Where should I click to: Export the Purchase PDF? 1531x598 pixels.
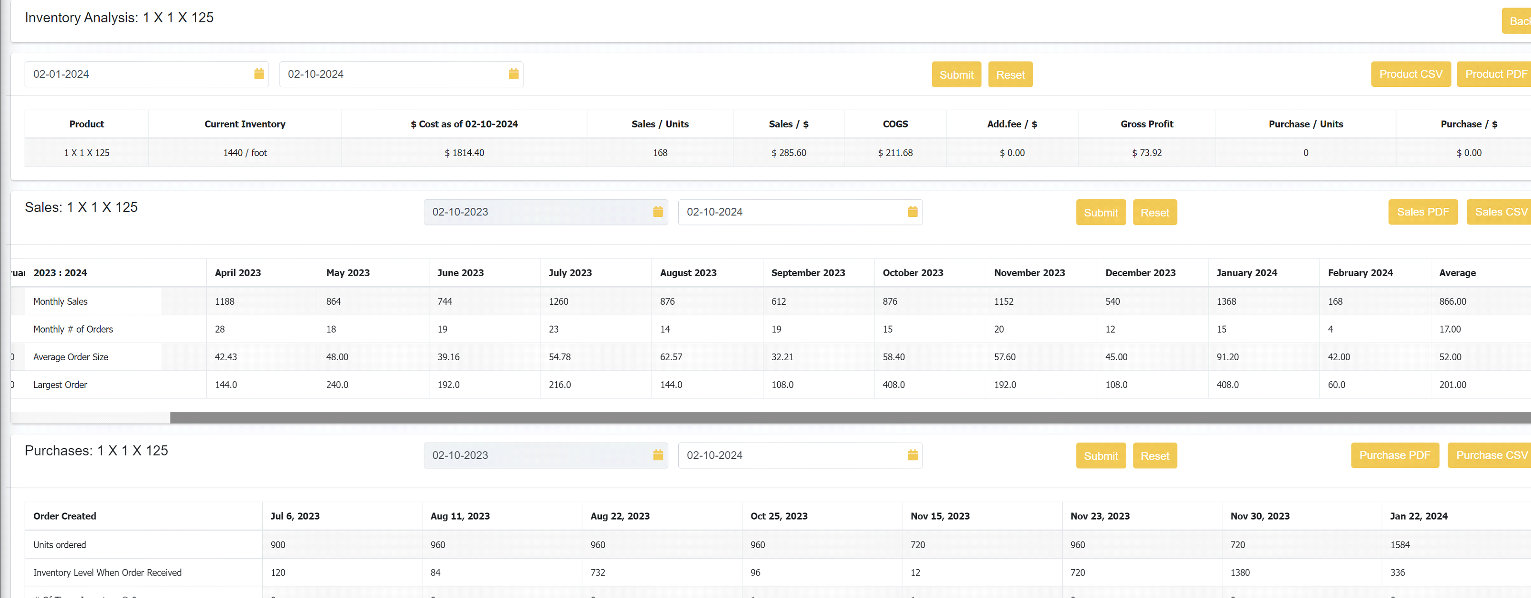tap(1395, 456)
